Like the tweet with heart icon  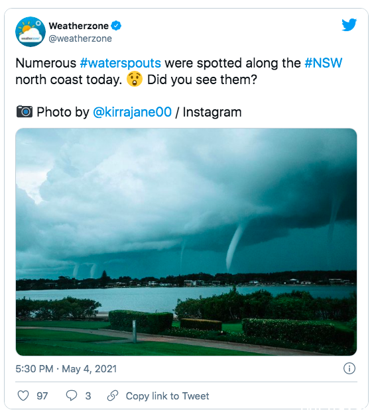tap(23, 395)
